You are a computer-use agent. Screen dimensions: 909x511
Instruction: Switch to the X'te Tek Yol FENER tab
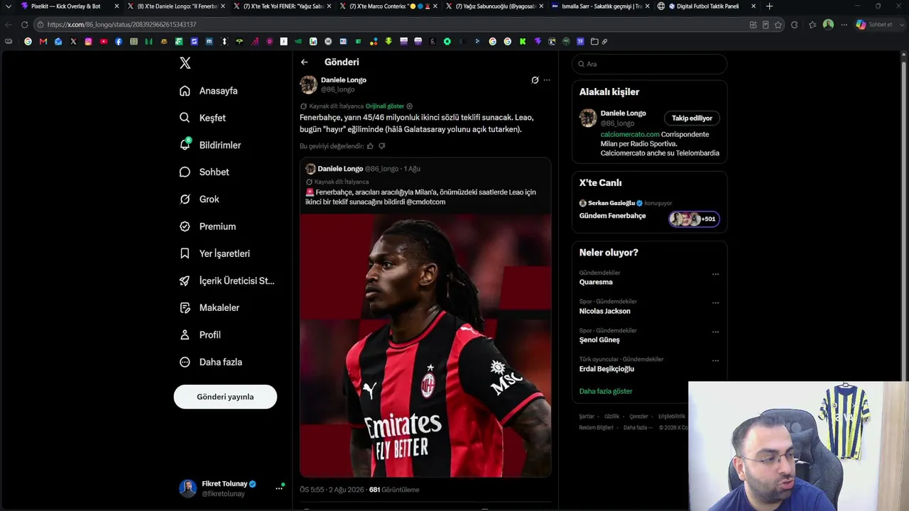[282, 6]
